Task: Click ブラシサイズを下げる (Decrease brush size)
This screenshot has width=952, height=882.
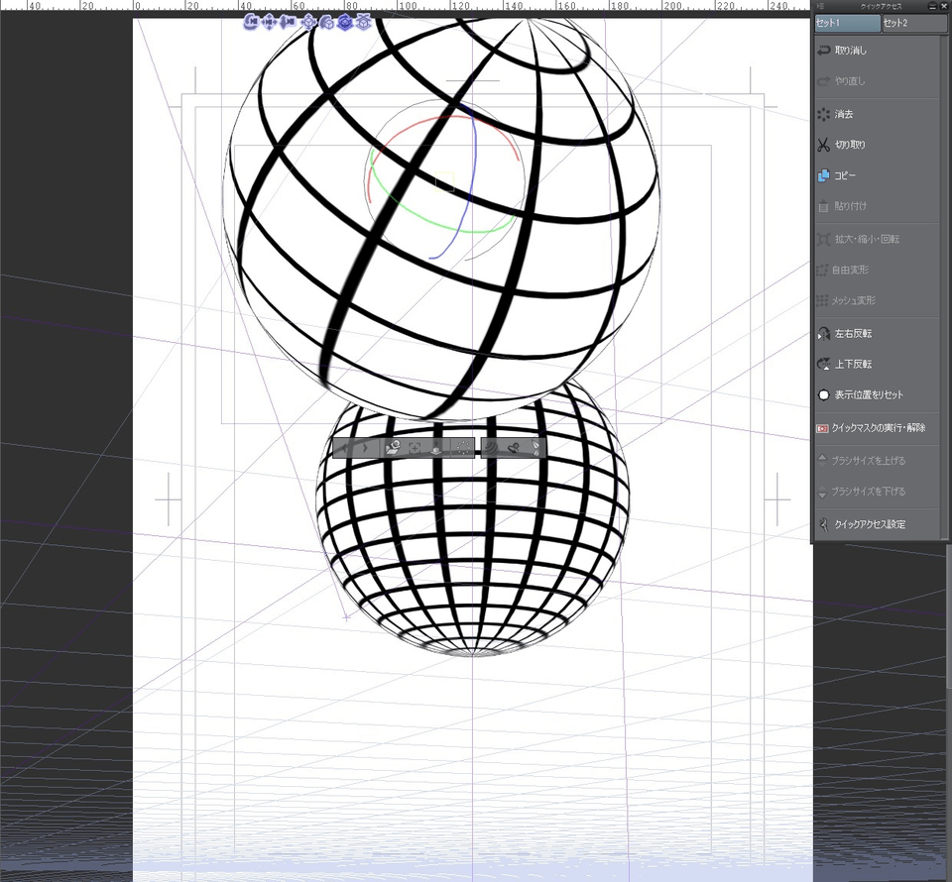Action: coord(878,492)
